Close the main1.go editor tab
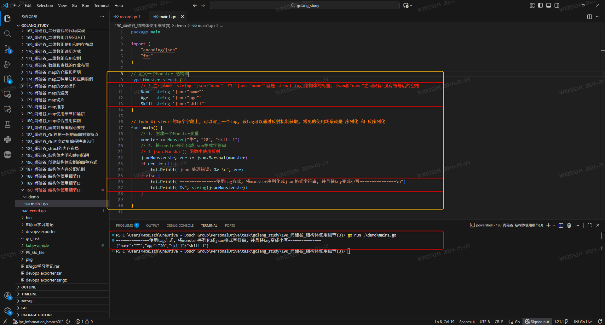This screenshot has height=325, width=605. click(182, 17)
